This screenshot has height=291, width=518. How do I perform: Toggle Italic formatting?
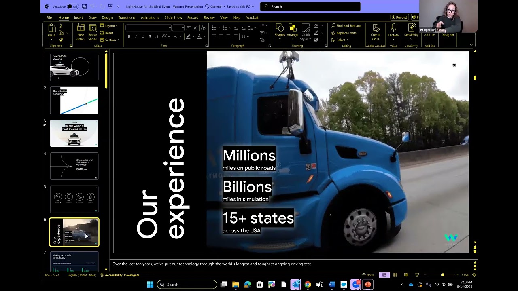136,36
